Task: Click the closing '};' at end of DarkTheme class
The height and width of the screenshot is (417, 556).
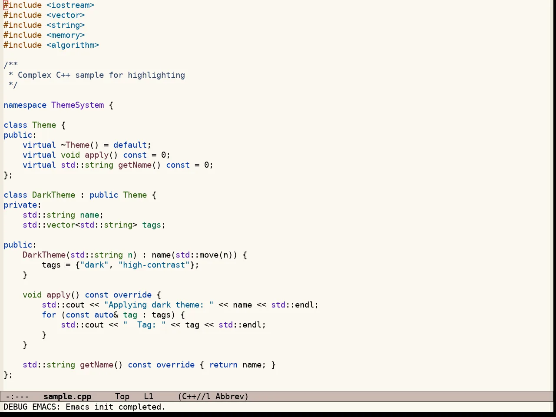Action: point(8,375)
